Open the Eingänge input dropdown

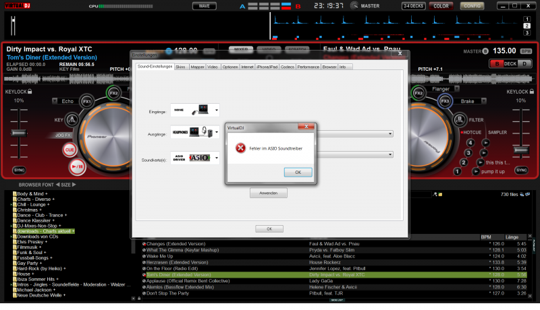pyautogui.click(x=216, y=111)
